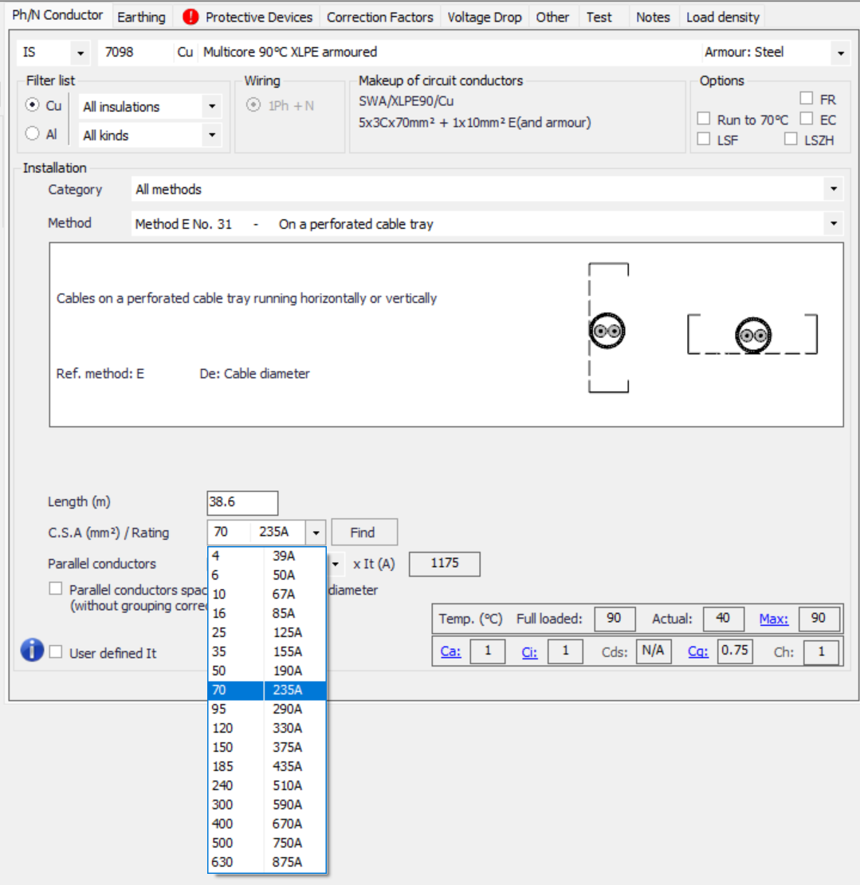Expand the installation Method dropdown
This screenshot has height=885, width=860.
tap(834, 224)
